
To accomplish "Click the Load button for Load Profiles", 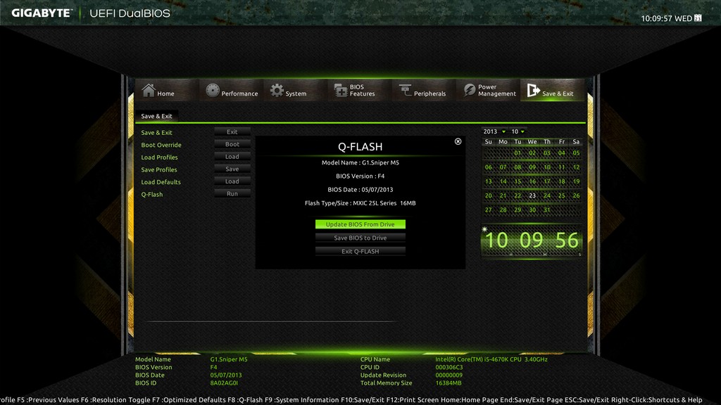I will (232, 157).
